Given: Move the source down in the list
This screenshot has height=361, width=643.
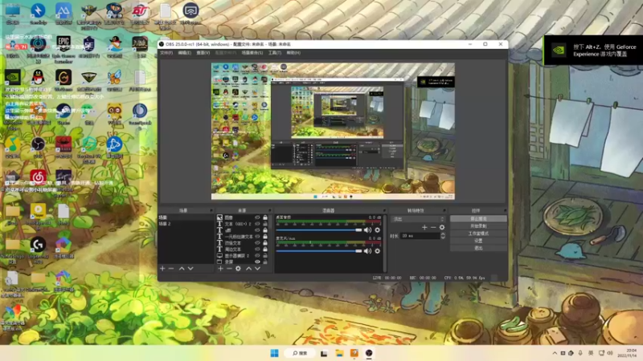Looking at the screenshot, I should (x=257, y=269).
